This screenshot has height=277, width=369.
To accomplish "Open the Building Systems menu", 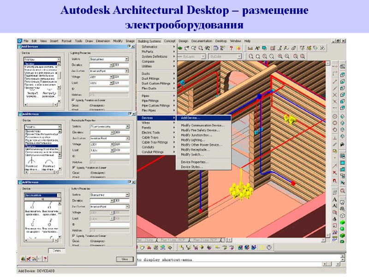I will pyautogui.click(x=149, y=41).
